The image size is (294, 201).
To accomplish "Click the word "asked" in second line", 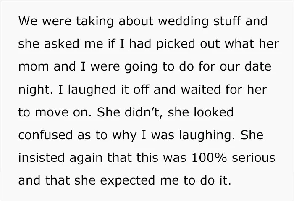I will pos(61,44).
